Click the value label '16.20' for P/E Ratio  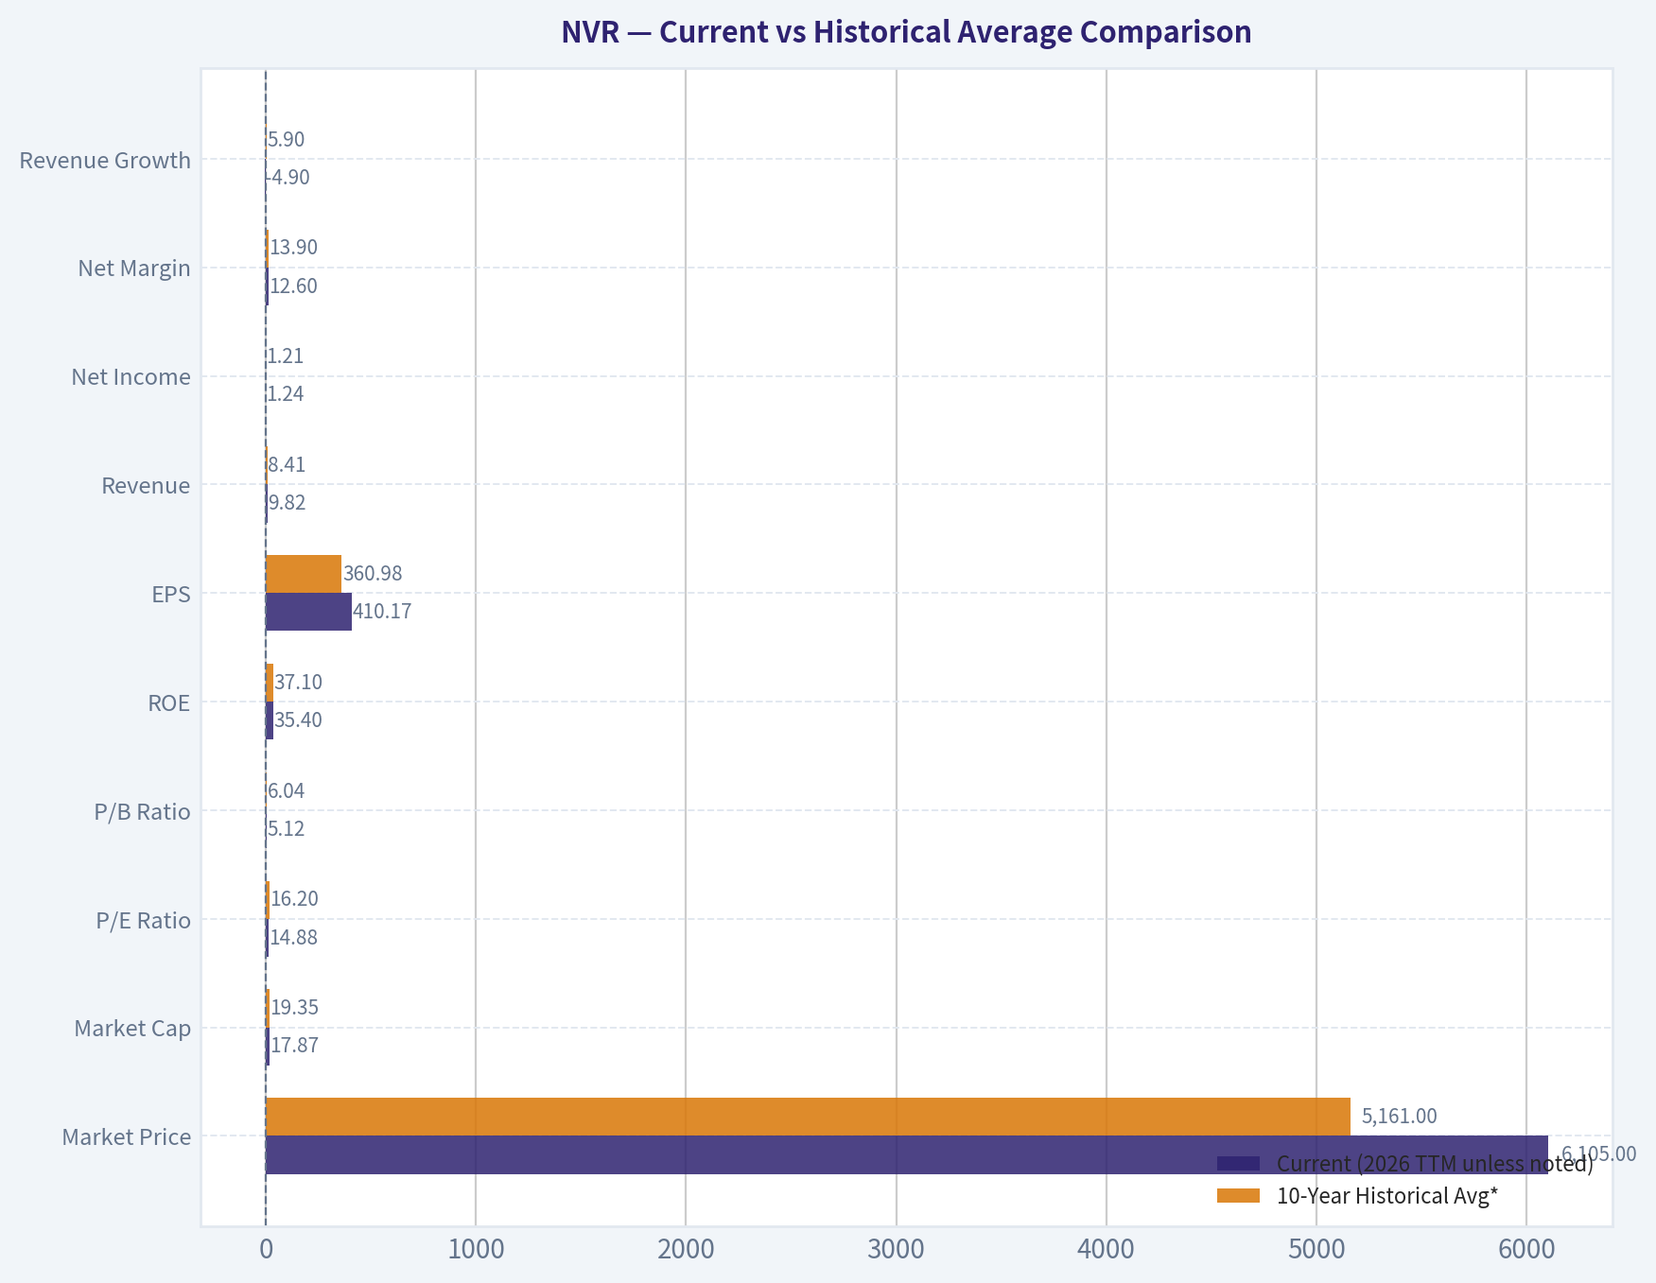point(294,899)
